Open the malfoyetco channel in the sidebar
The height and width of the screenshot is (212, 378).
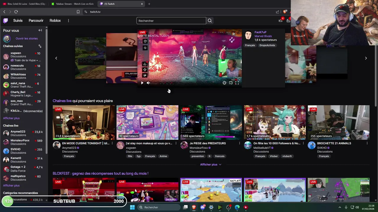(x=23, y=178)
